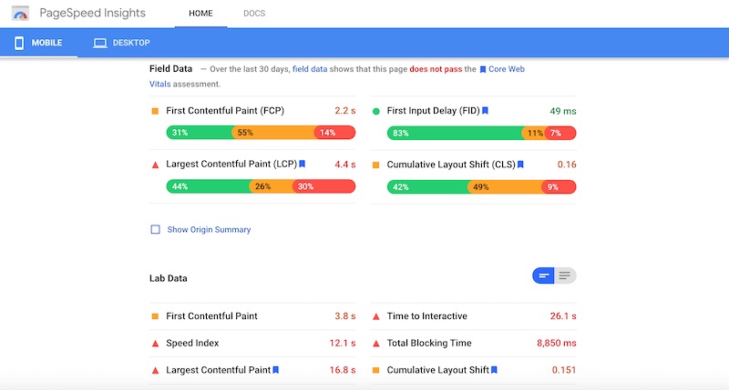Screen dimensions: 729x390
Task: Click the CLS bar's 49% orange segment
Action: [505, 187]
